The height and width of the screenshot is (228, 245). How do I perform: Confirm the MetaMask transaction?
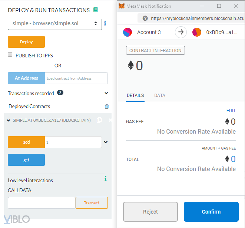click(x=211, y=212)
